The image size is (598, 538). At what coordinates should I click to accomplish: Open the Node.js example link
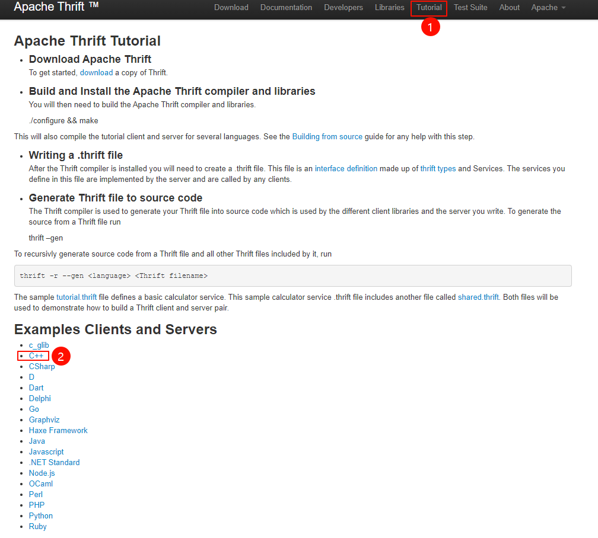42,473
